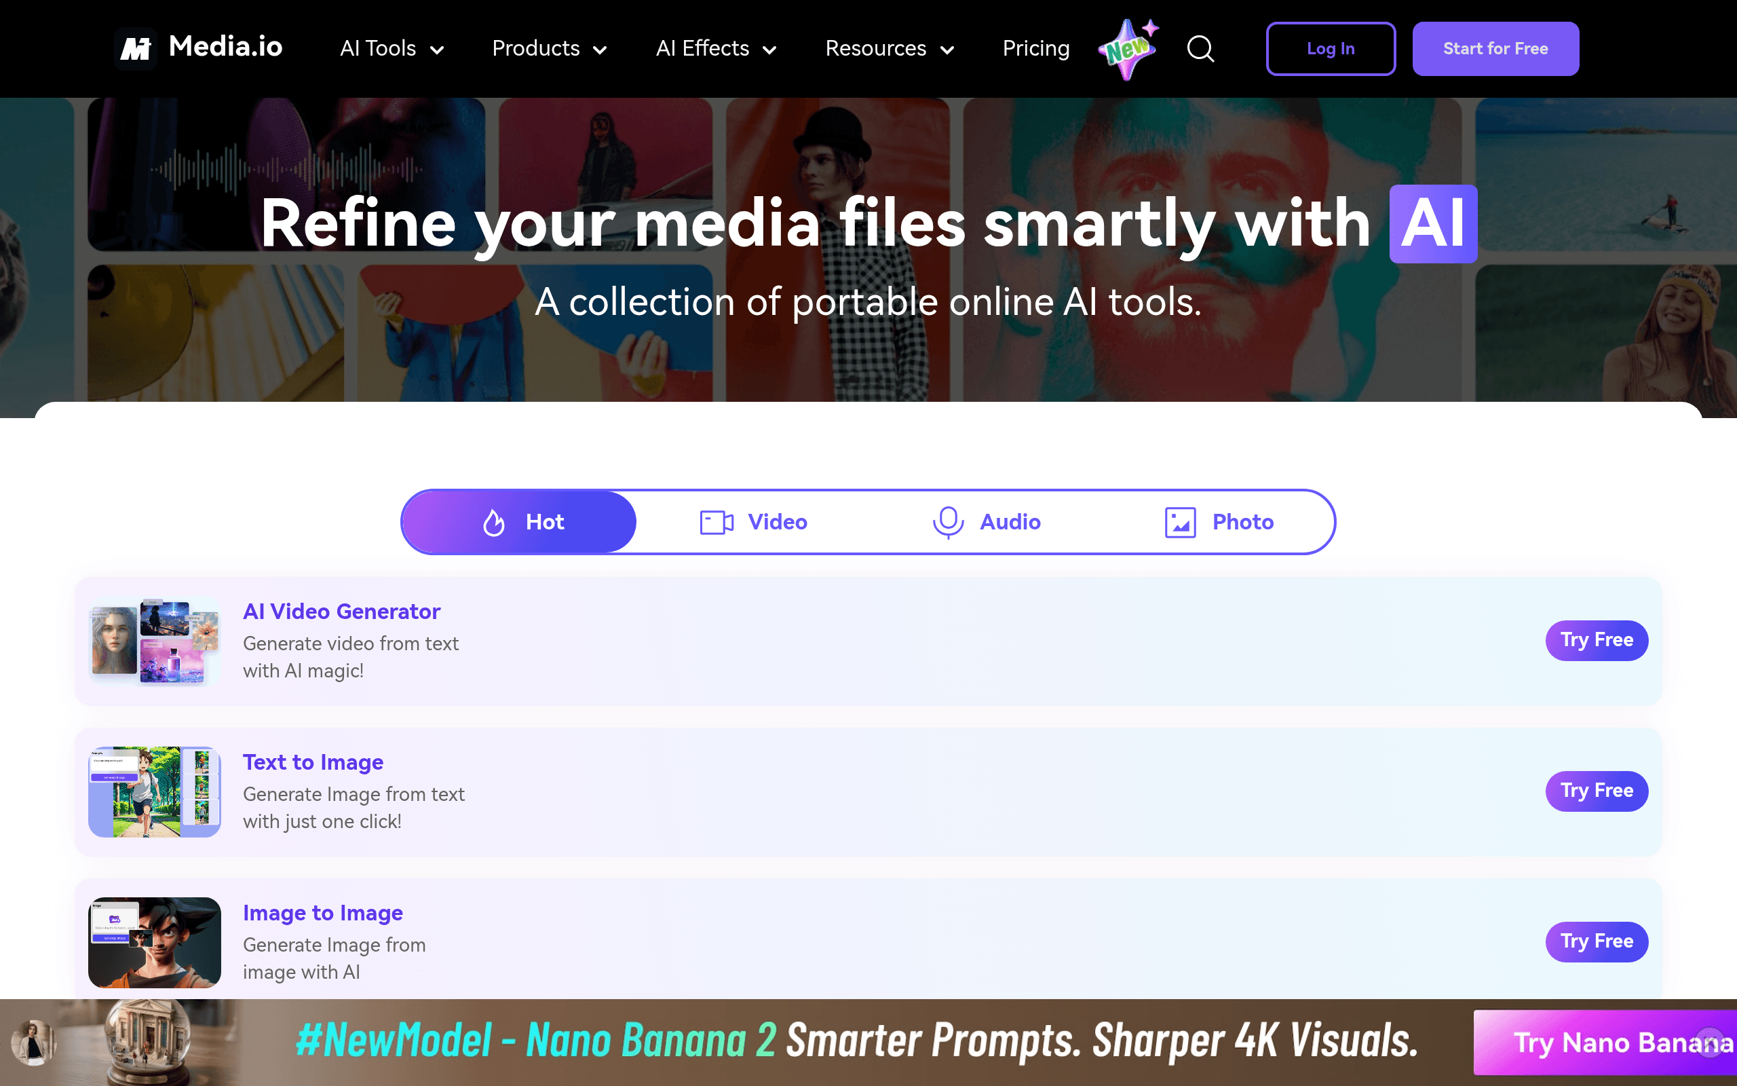Screen dimensions: 1737x1086
Task: Switch to the Video tab
Action: [753, 522]
